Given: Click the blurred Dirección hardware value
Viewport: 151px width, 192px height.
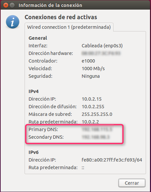Looking at the screenshot, I should pos(101,53).
